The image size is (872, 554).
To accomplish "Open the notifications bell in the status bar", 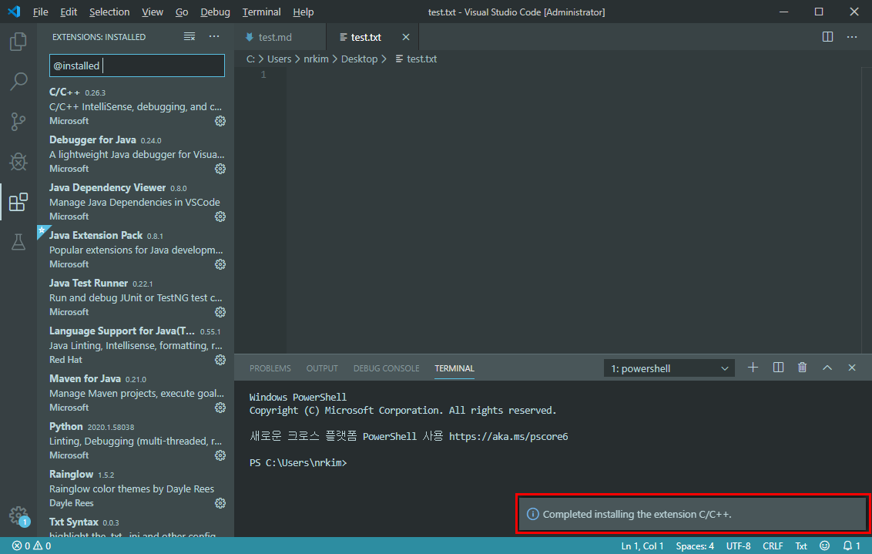I will point(847,546).
